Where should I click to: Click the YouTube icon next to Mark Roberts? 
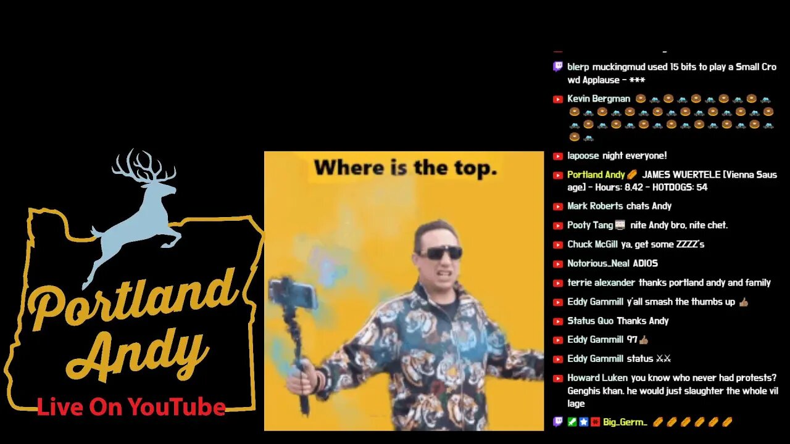[x=557, y=207]
